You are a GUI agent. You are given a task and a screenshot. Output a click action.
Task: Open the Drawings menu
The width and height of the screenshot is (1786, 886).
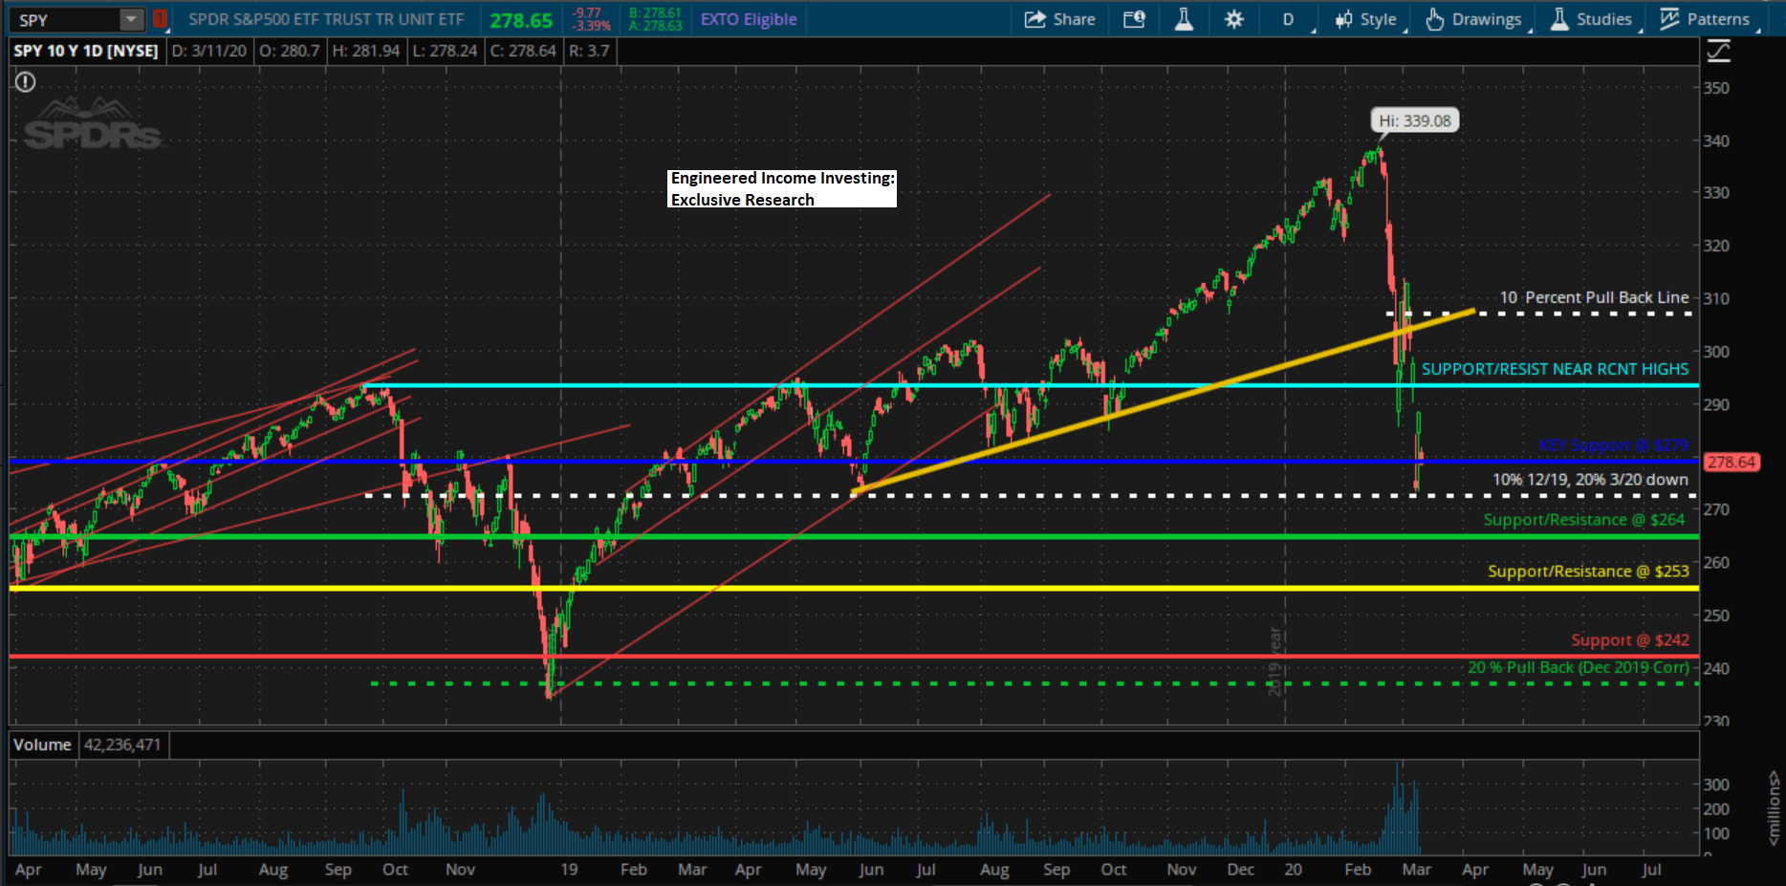[1473, 19]
